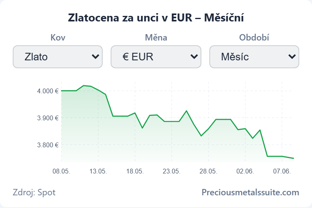The width and height of the screenshot is (312, 208).
Task: Click the 02.06. date label on axis
Action: point(245,171)
